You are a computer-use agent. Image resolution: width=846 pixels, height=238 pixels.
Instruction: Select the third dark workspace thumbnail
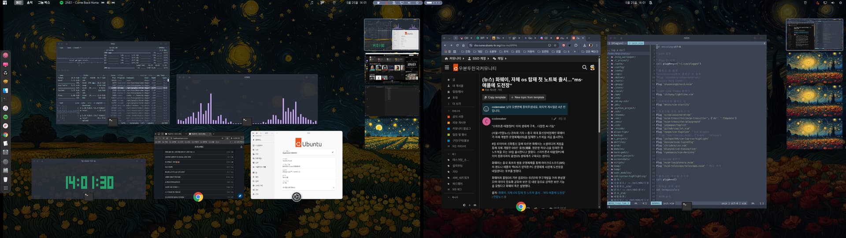point(392,101)
